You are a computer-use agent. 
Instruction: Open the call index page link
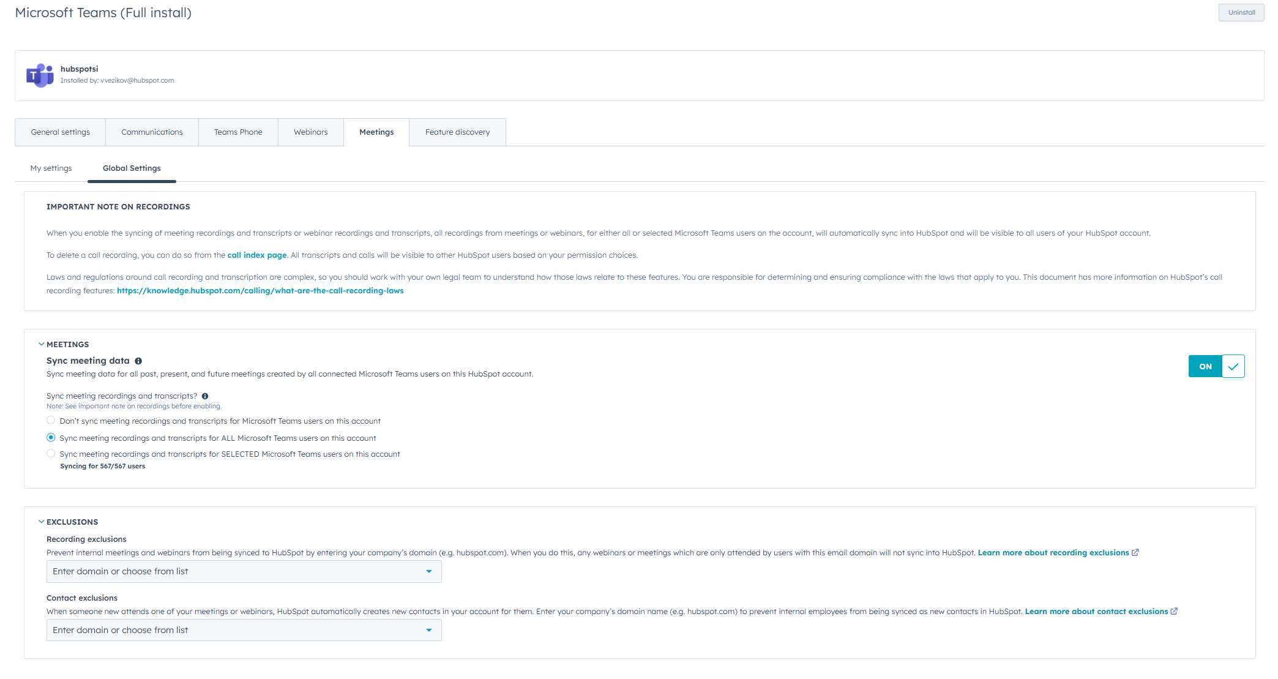[x=257, y=255]
